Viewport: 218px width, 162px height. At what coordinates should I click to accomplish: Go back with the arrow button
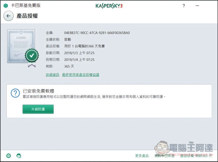coord(8,16)
